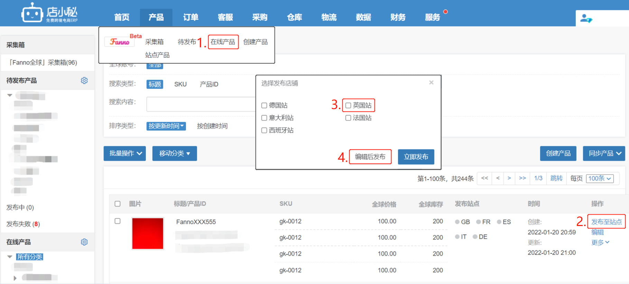
Task: Choose 产品ID search type
Action: pyautogui.click(x=209, y=84)
